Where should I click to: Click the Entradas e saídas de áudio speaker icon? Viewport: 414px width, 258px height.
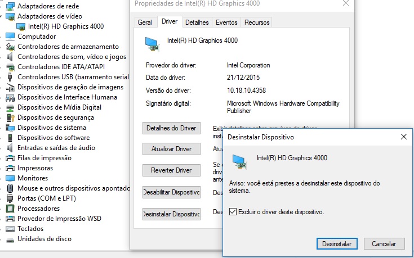point(10,148)
